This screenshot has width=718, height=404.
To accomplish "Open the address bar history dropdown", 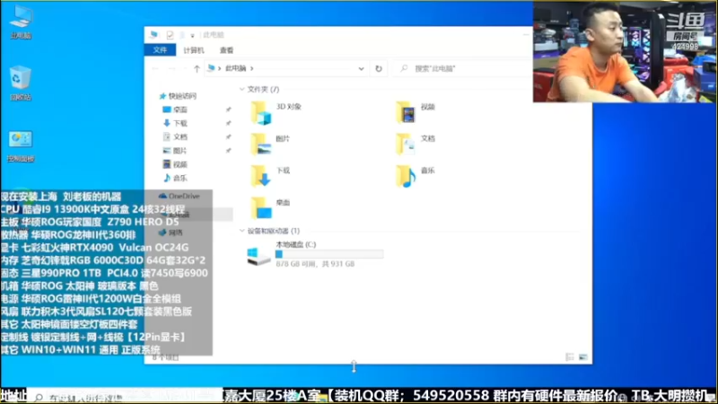I will coord(361,69).
